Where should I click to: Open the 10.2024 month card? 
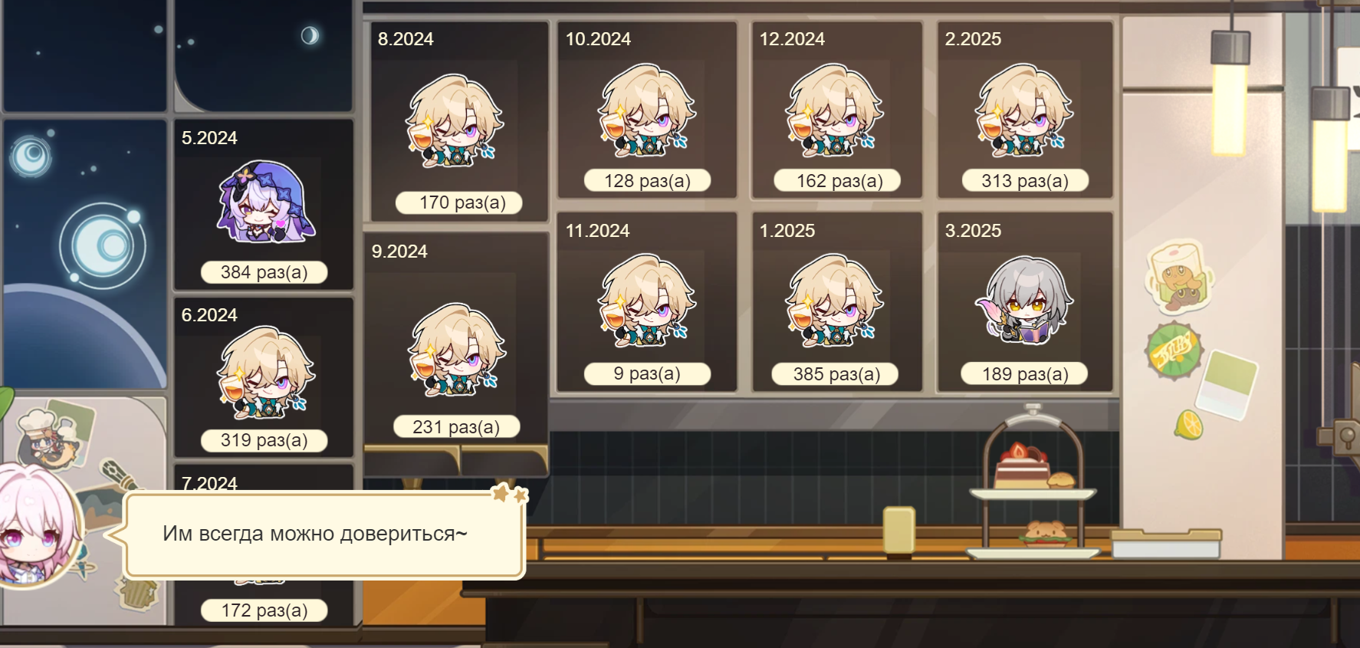[x=646, y=110]
